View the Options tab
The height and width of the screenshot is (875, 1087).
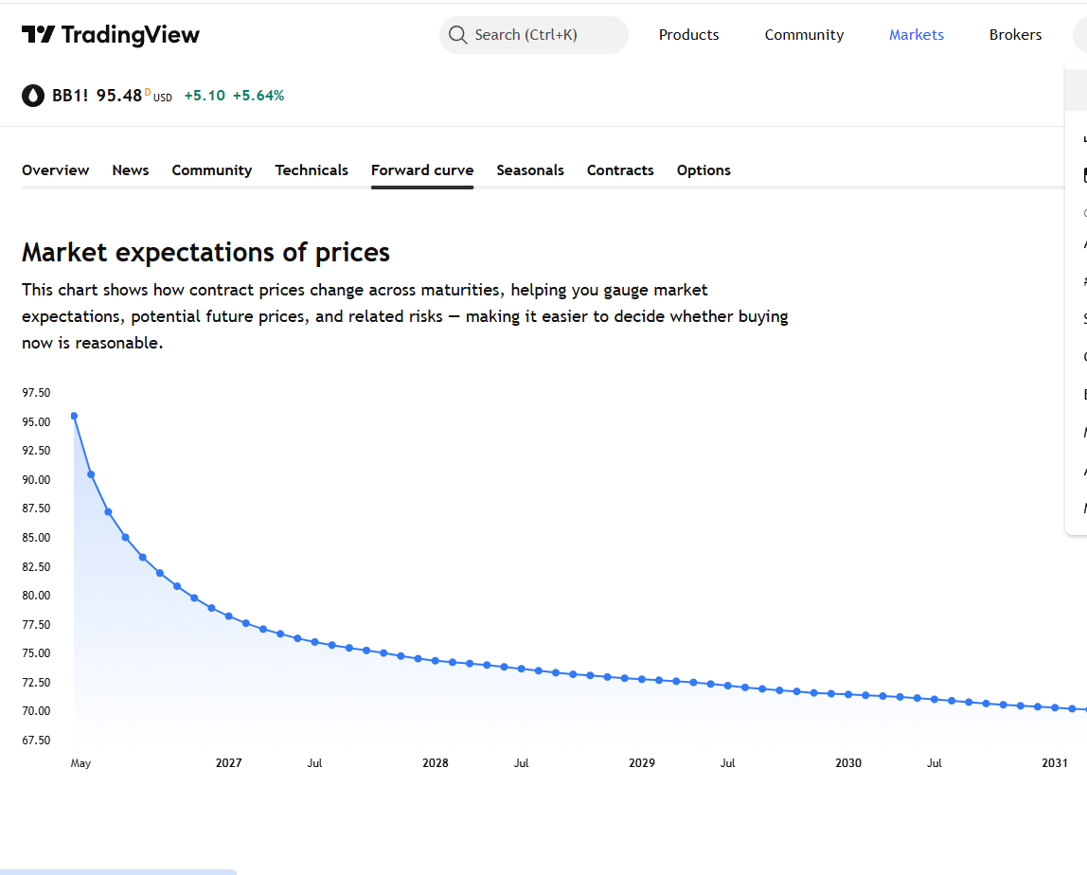coord(704,170)
